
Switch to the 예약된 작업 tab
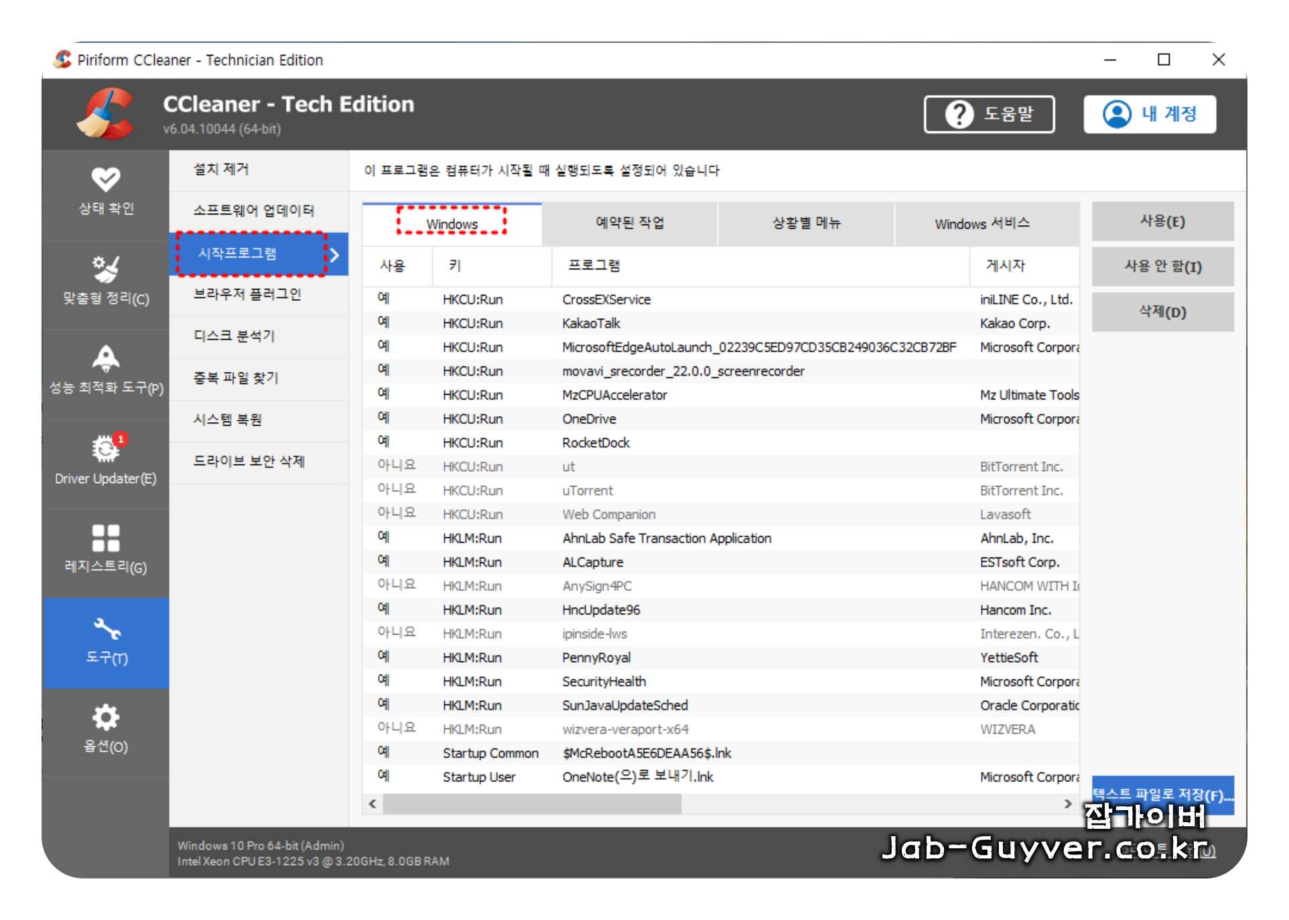(630, 223)
